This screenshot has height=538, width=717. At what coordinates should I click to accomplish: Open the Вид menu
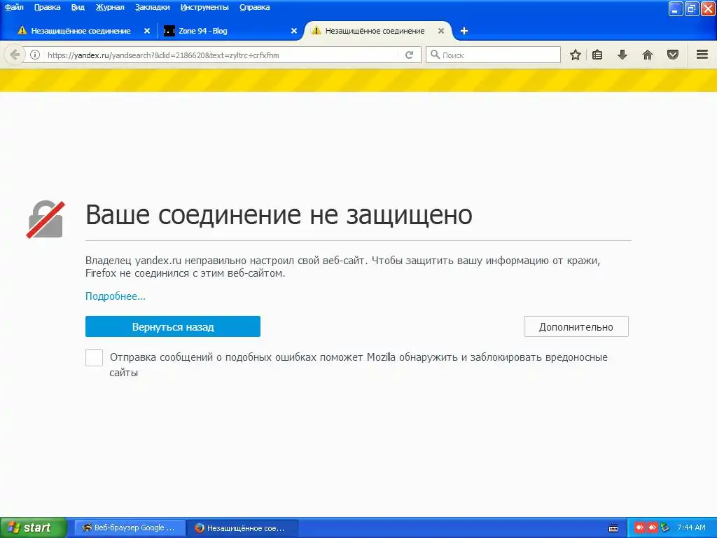point(78,7)
